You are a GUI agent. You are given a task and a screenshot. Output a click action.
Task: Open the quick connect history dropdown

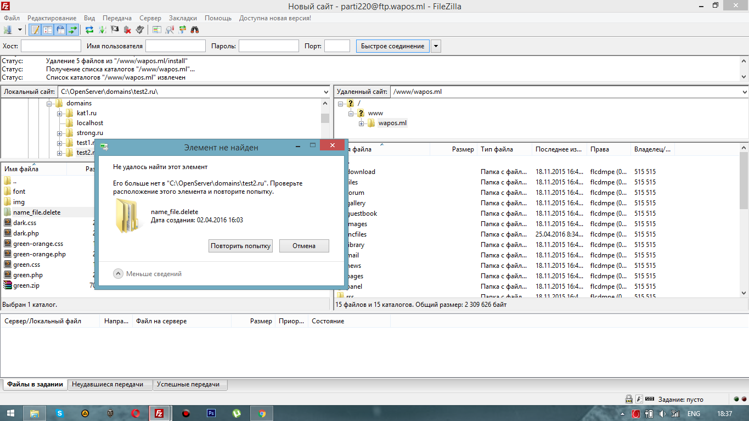[436, 46]
